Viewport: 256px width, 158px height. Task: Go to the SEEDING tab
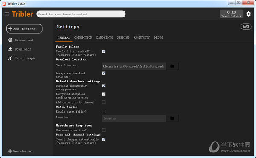click(x=123, y=37)
